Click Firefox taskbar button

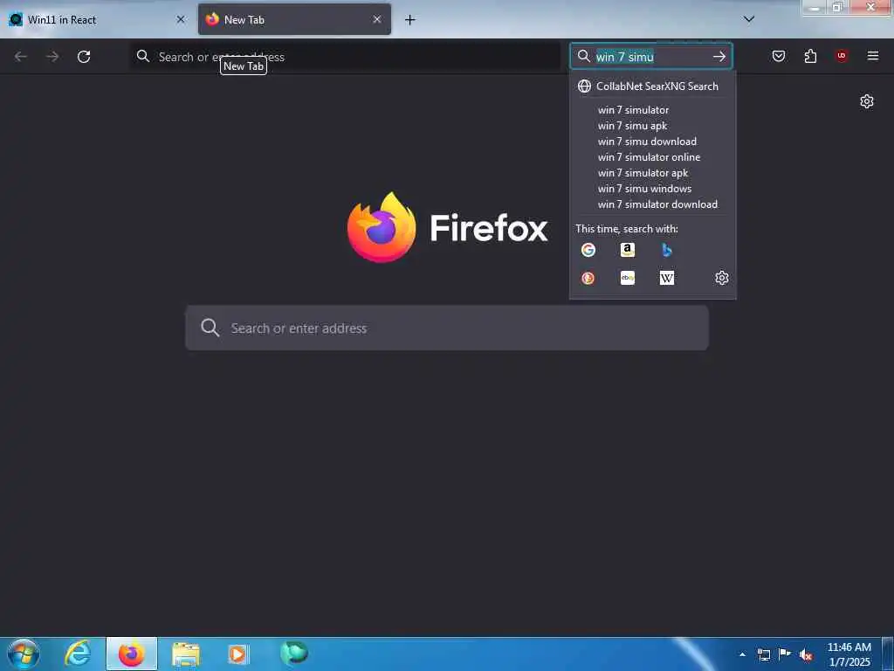(x=132, y=654)
